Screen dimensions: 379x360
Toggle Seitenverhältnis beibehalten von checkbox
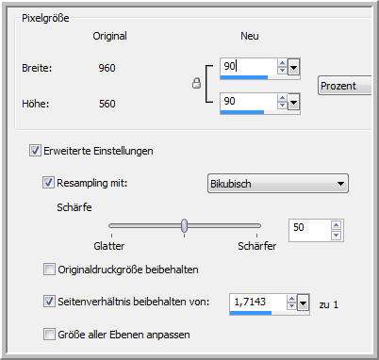[x=49, y=302]
